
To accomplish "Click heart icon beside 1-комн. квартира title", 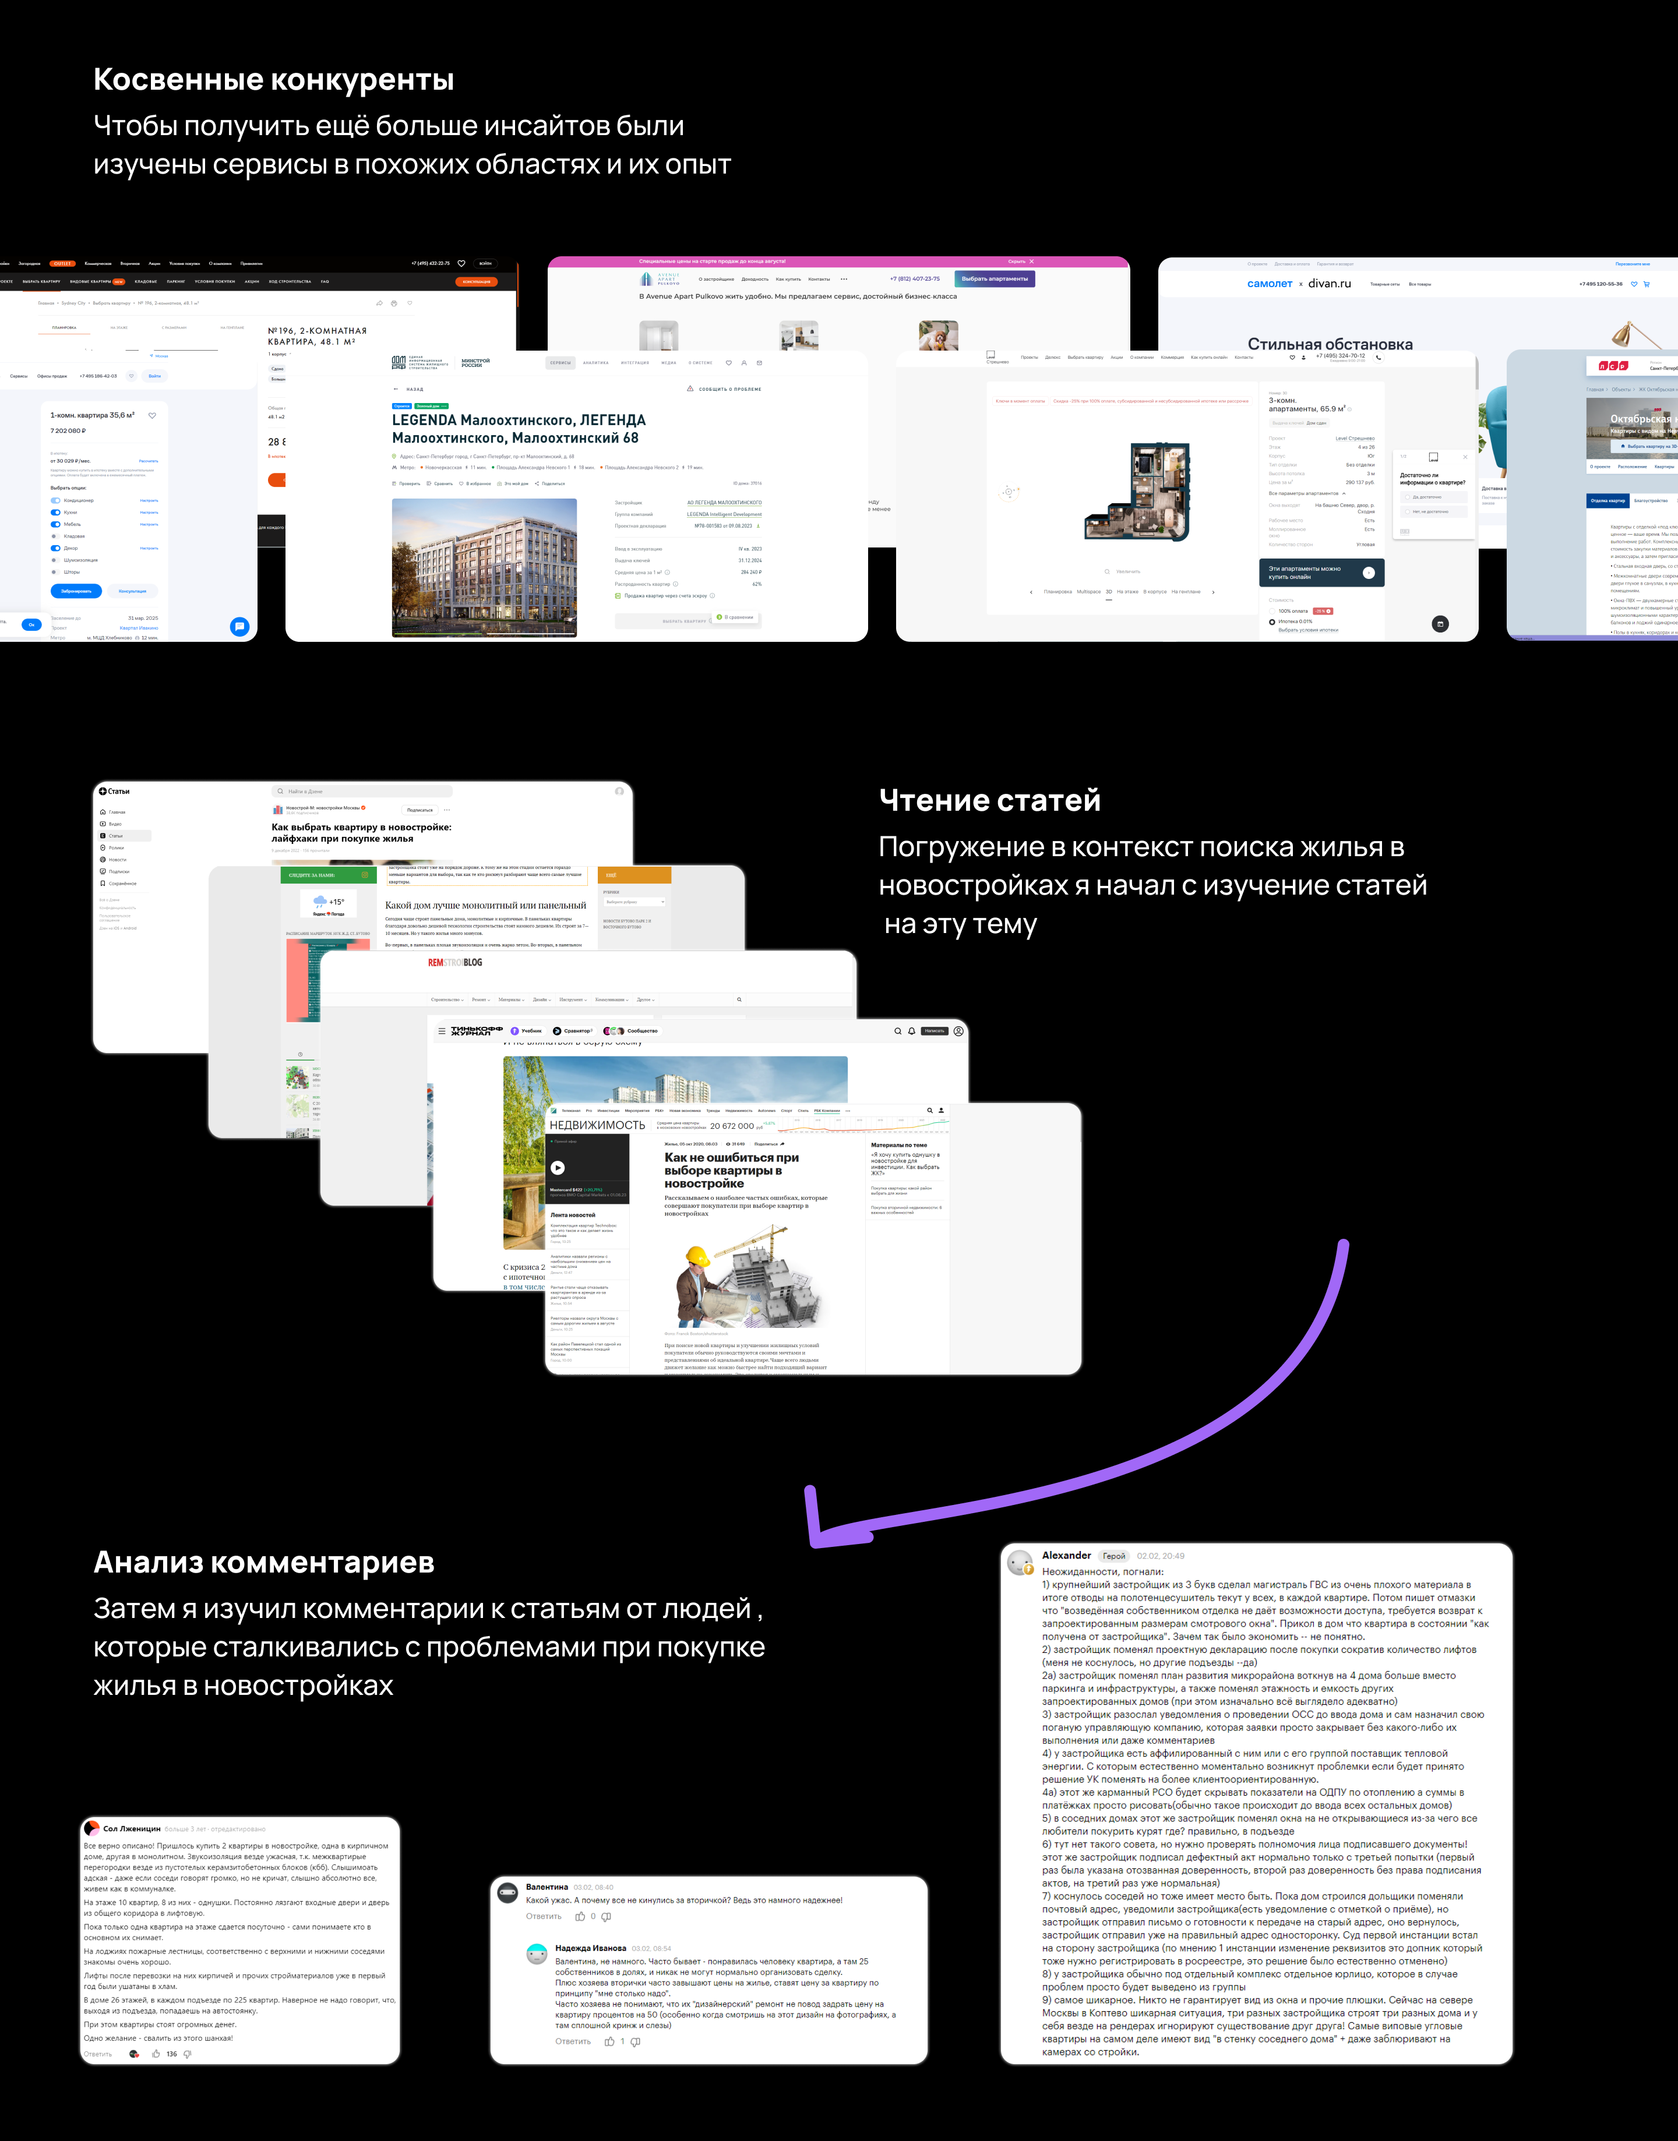I will tap(152, 415).
